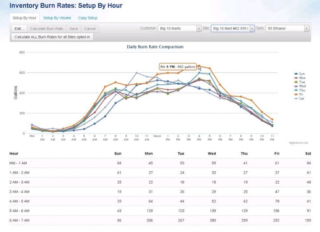Viewport: 320px width, 232px height.
Task: Click the Wed series legend marker icon
Action: click(x=296, y=86)
